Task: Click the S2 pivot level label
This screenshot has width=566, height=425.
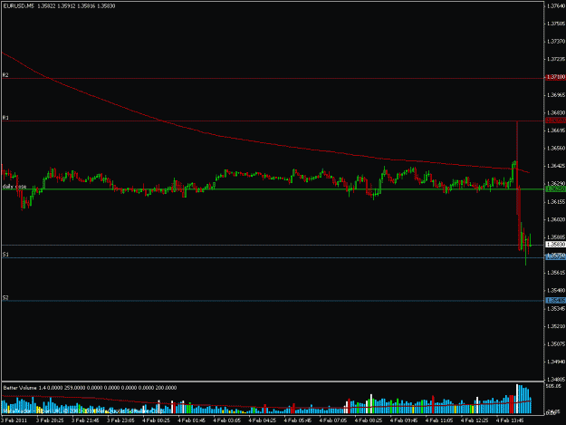Action: click(5, 297)
